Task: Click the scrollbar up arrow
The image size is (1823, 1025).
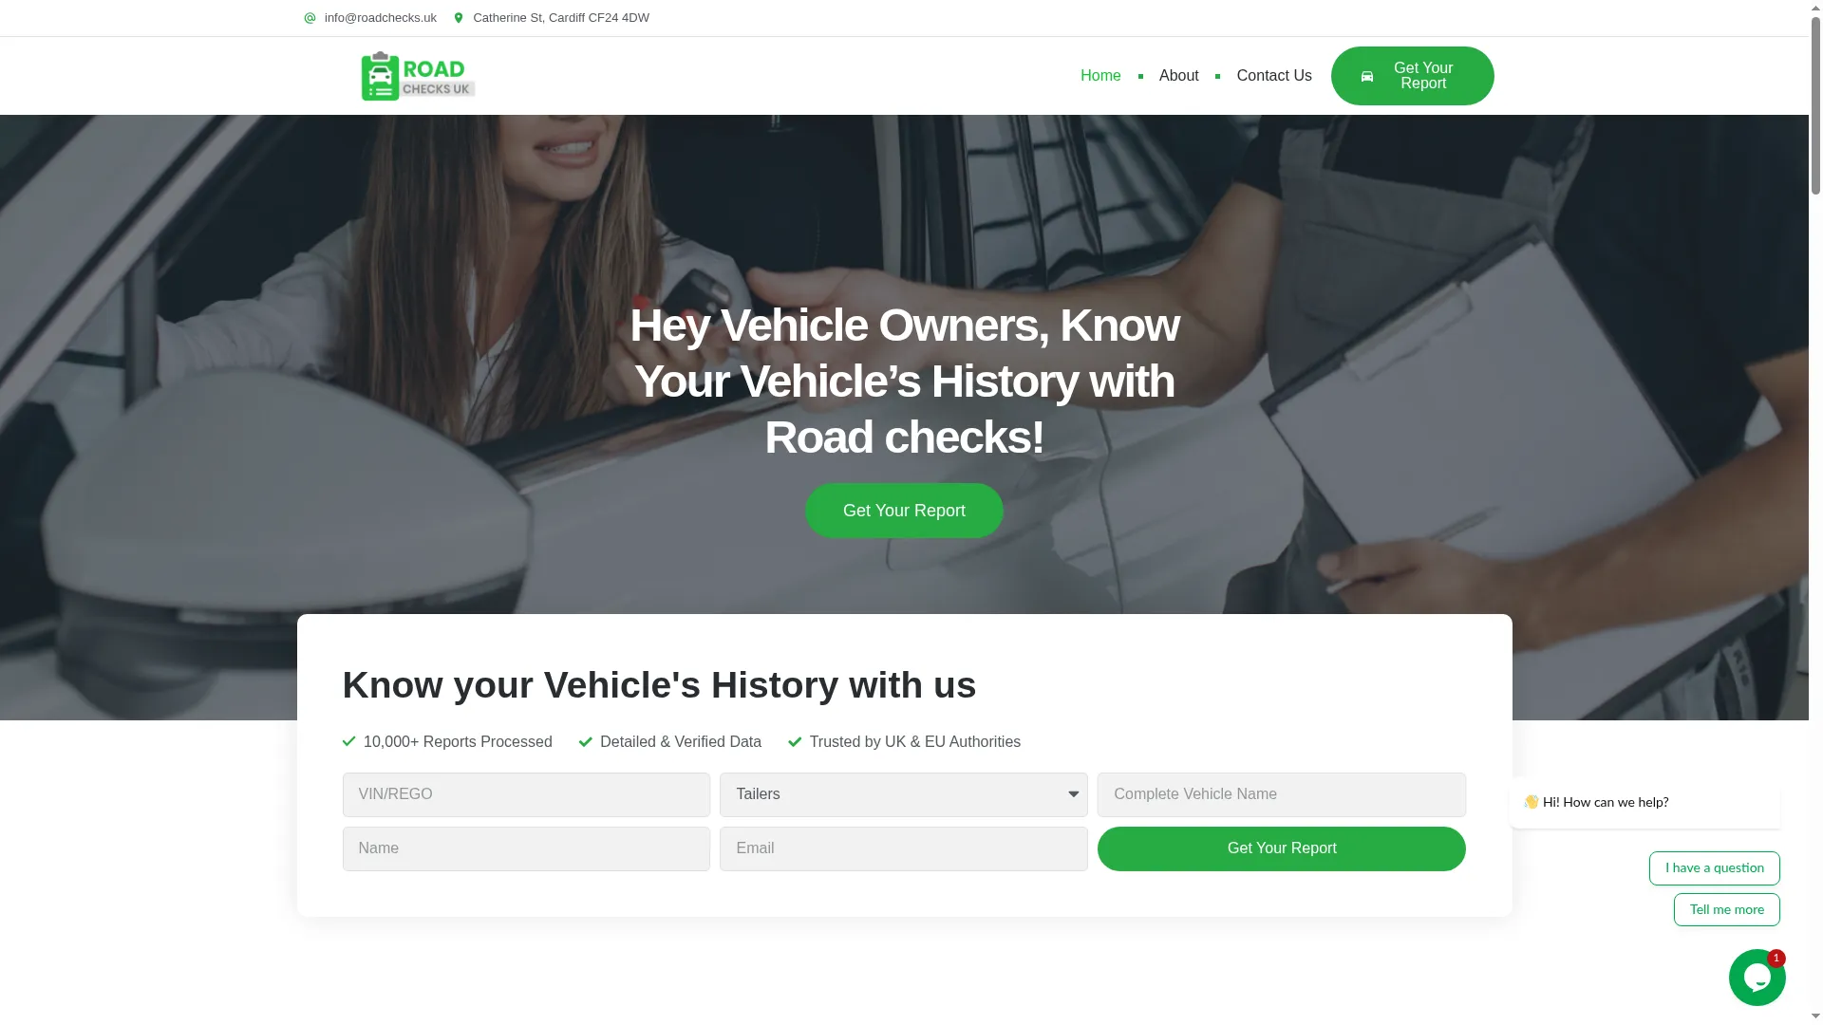Action: click(x=1815, y=7)
